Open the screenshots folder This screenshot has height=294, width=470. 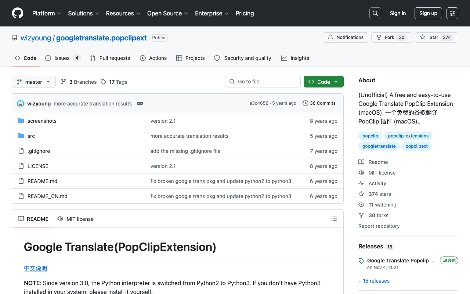pyautogui.click(x=42, y=121)
